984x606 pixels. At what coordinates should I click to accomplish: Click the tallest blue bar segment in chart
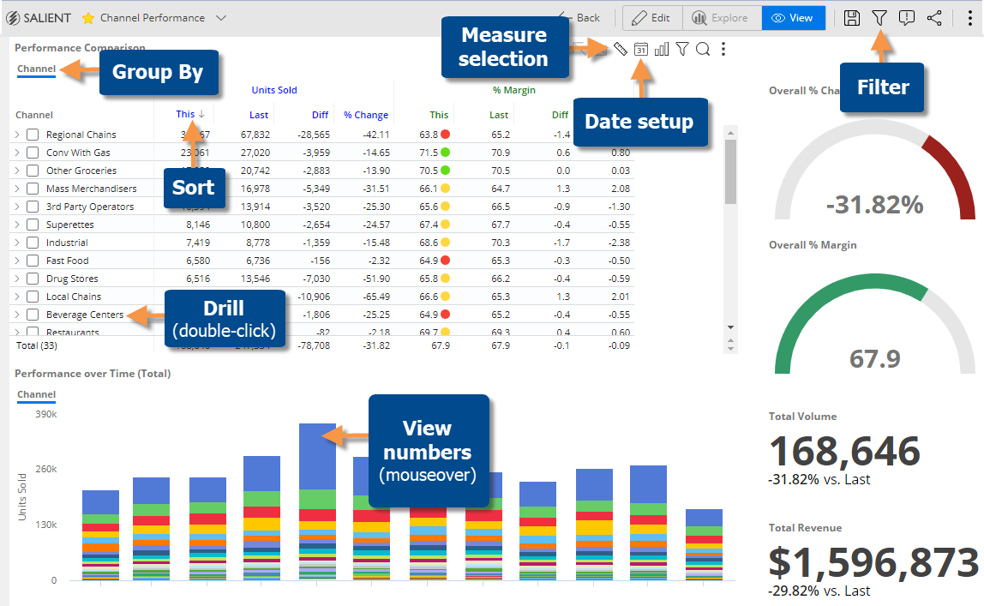coord(317,456)
